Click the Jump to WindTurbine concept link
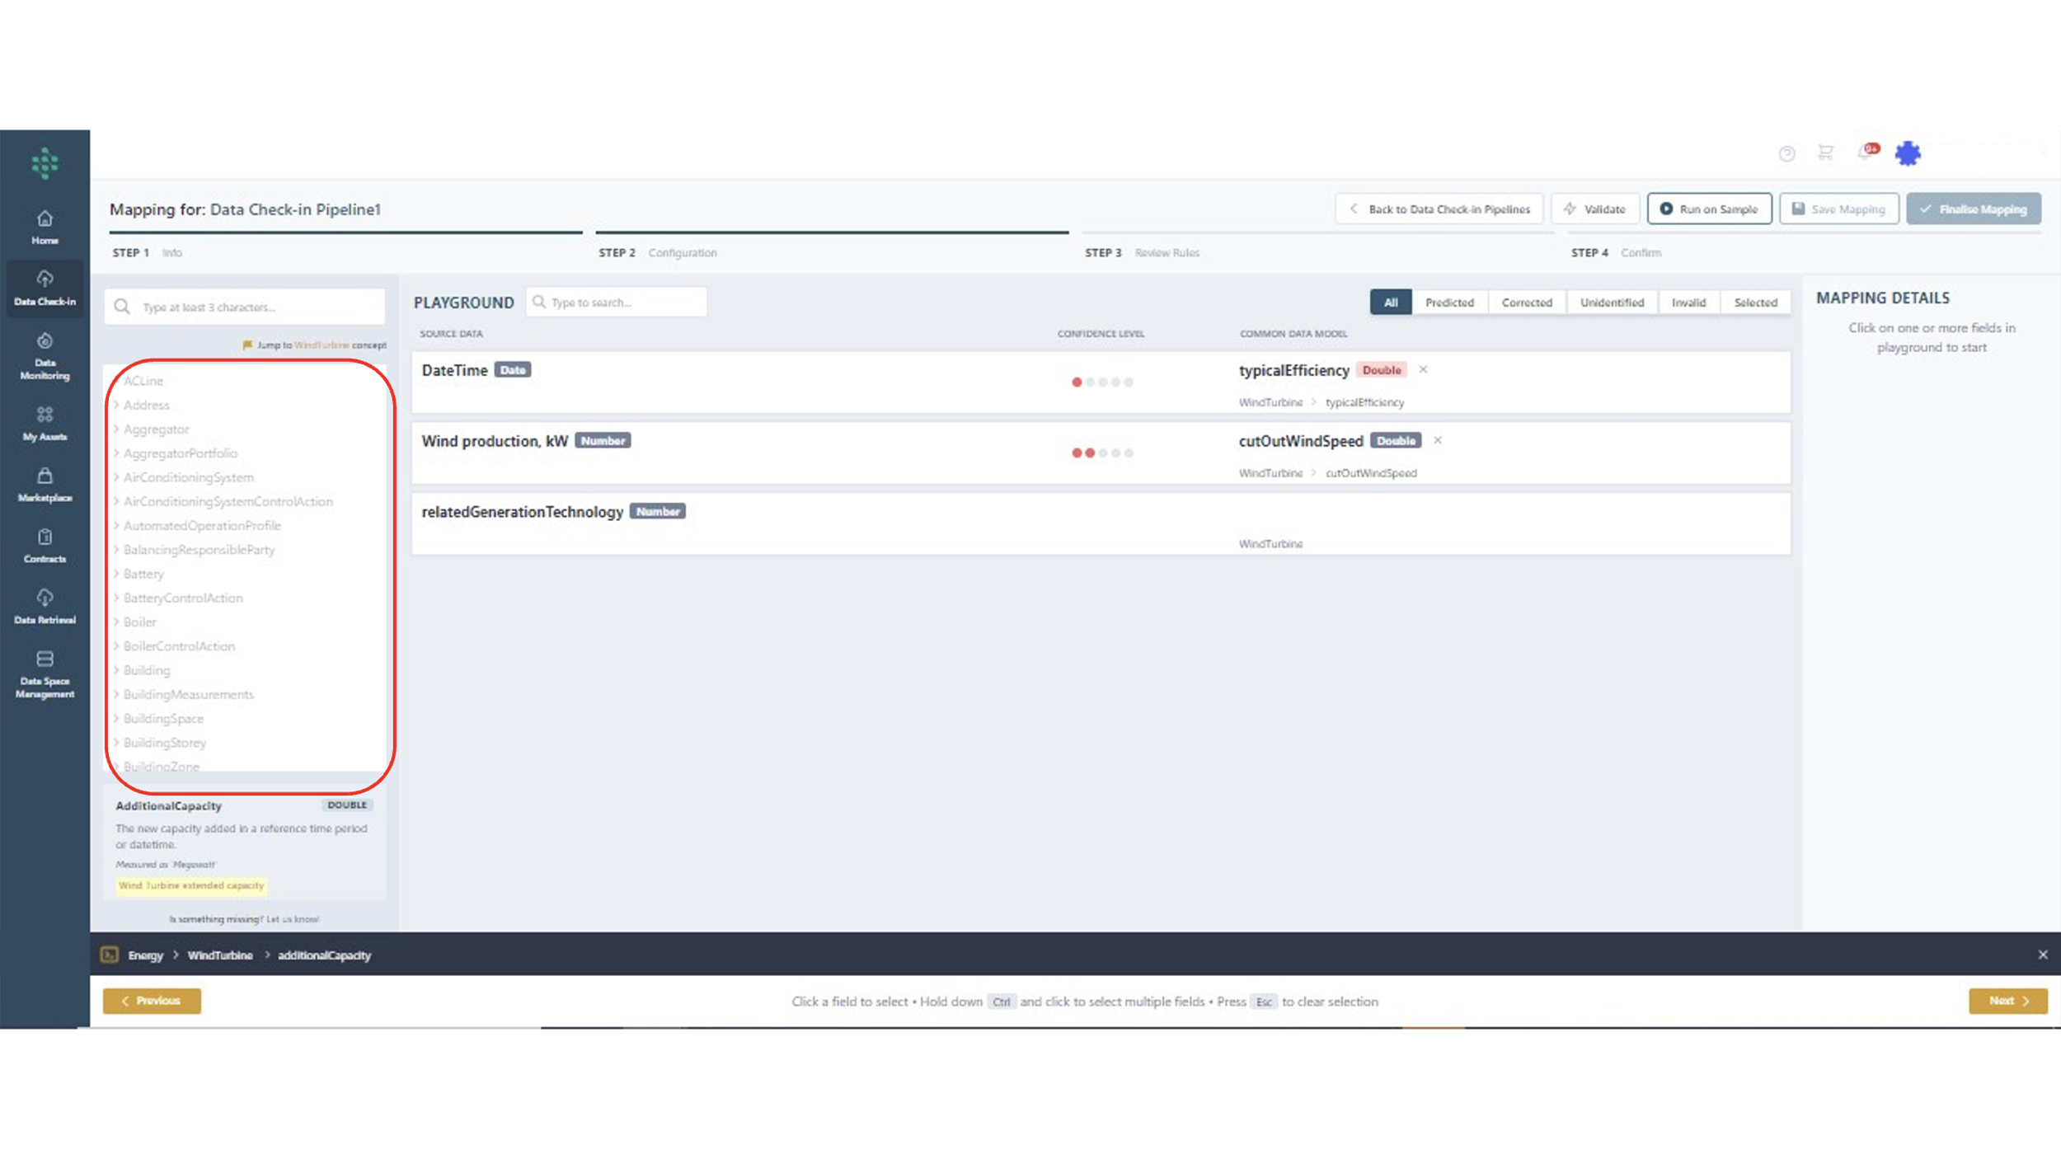2061x1159 pixels. (x=320, y=345)
